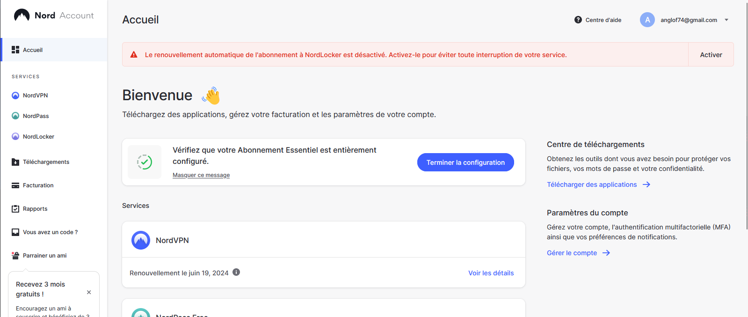The image size is (748, 317).
Task: Open NordVPN service in sidebar
Action: point(35,96)
